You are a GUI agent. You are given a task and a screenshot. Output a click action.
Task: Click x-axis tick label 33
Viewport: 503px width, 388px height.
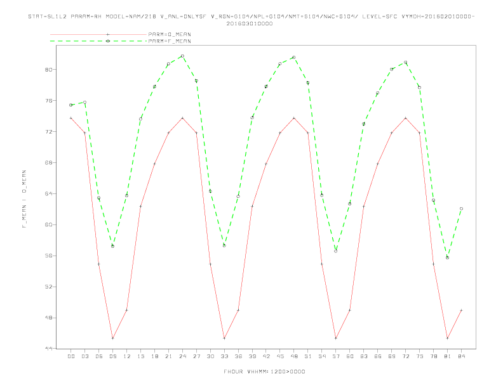pos(224,356)
